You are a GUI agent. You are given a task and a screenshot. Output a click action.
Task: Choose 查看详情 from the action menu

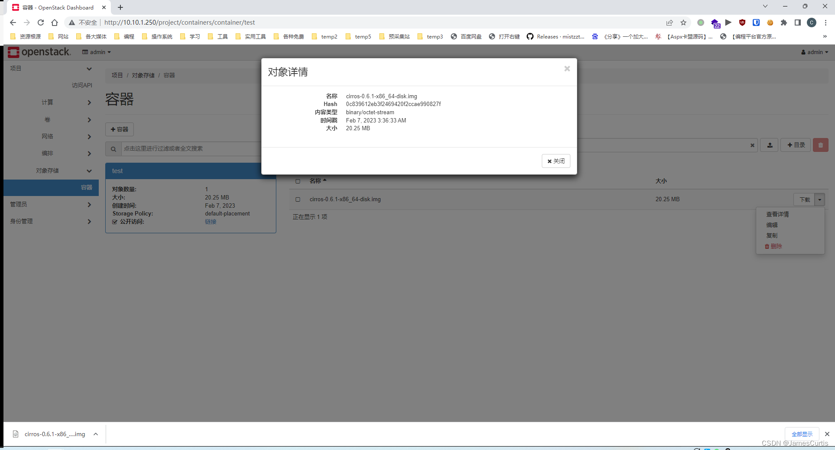coord(777,214)
